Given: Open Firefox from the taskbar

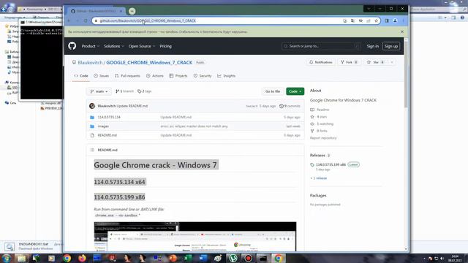Looking at the screenshot, I should [x=82, y=258].
